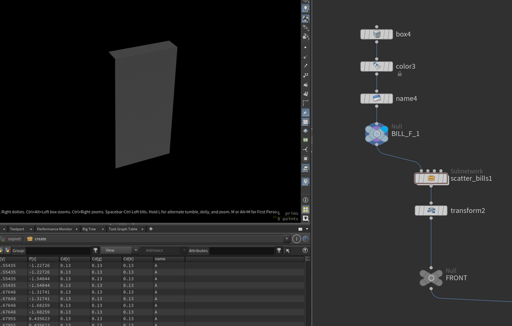
Task: Click the create path segment
Action: coord(40,239)
